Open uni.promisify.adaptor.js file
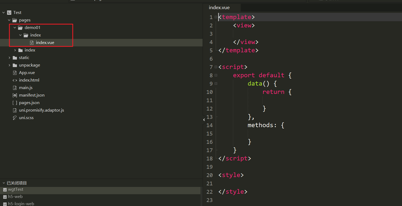Screen dimensions: 402x206 click(x=41, y=110)
